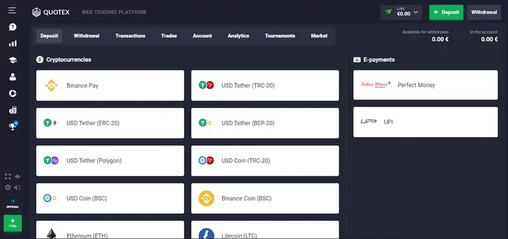Choose Binance Pay deposit method
508x239 pixels.
tap(110, 86)
